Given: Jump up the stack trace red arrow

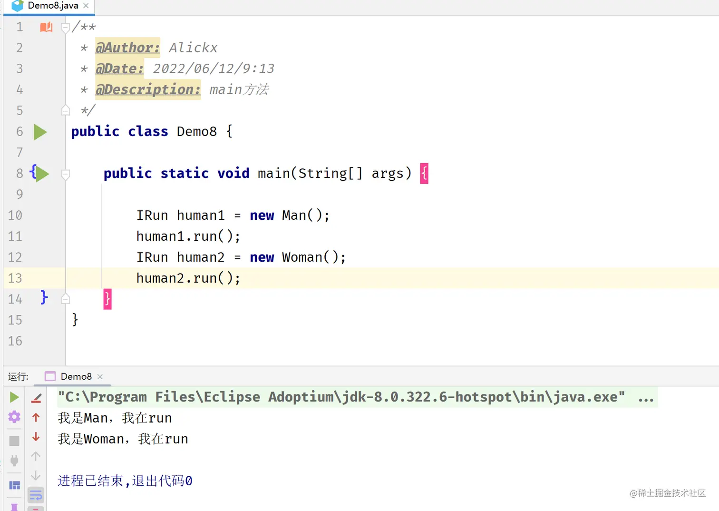Looking at the screenshot, I should (x=36, y=417).
